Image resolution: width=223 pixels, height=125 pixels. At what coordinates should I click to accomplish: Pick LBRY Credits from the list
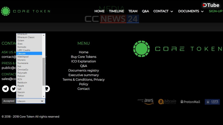(x=29, y=50)
